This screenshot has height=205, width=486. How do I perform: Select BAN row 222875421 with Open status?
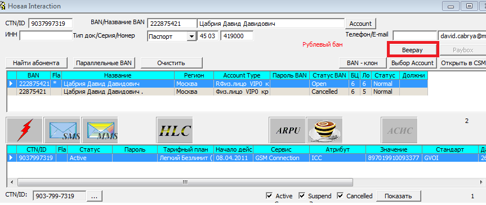(x=217, y=84)
